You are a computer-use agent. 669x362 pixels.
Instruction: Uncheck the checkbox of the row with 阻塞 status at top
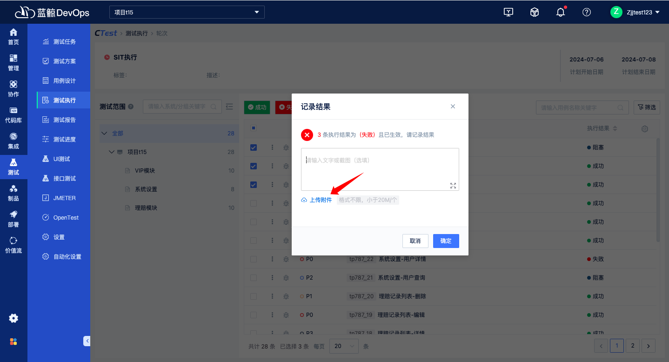click(x=254, y=147)
